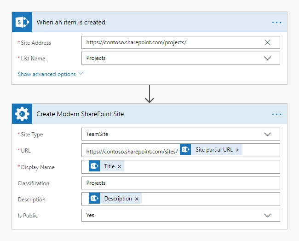Click the Site partial URL token label
299x241 pixels.
[x=214, y=149]
